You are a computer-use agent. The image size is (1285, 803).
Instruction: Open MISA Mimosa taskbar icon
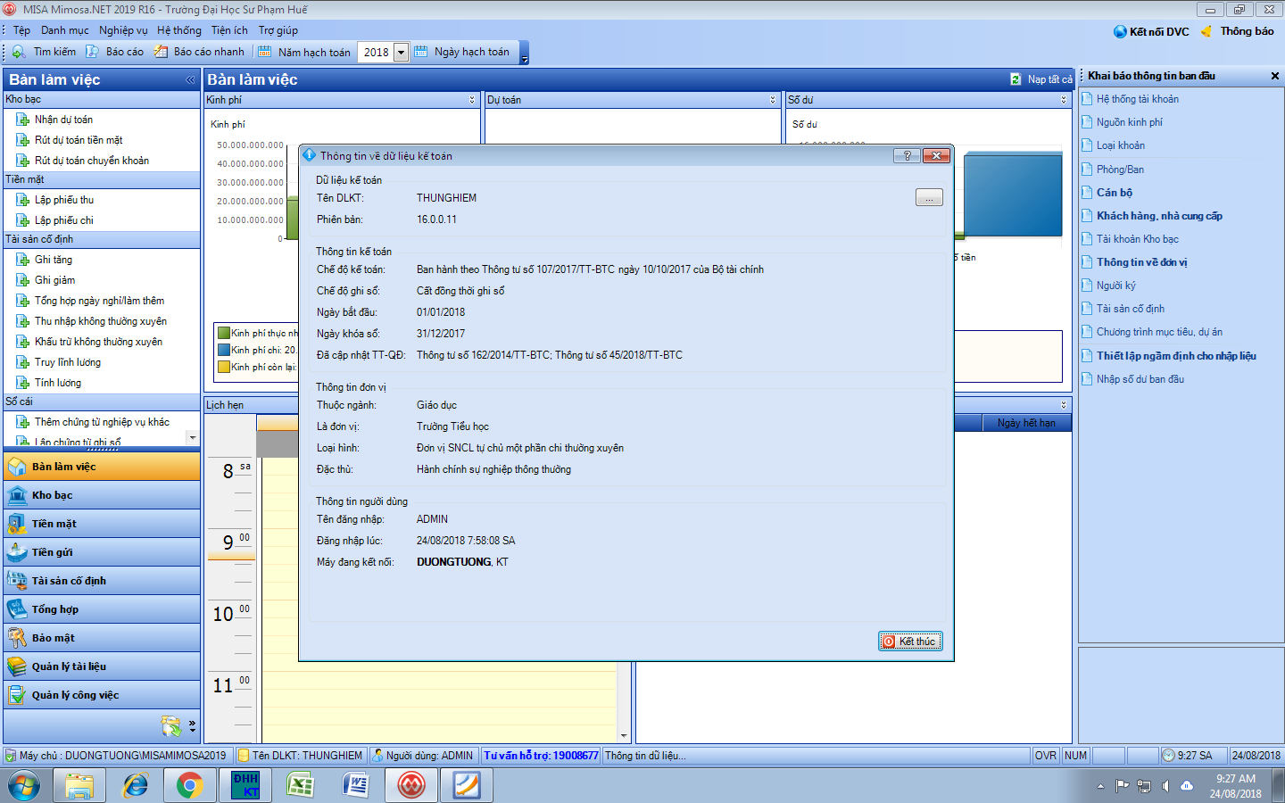click(x=411, y=785)
